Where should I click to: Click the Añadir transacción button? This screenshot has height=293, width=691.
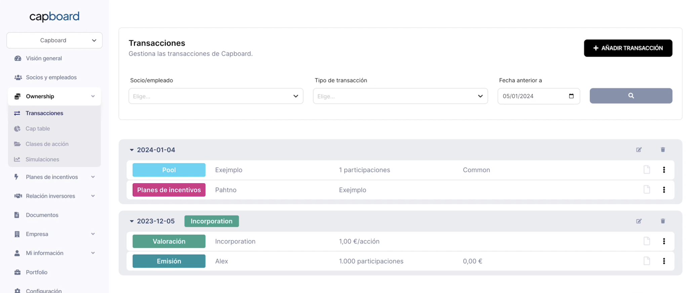[x=628, y=48]
